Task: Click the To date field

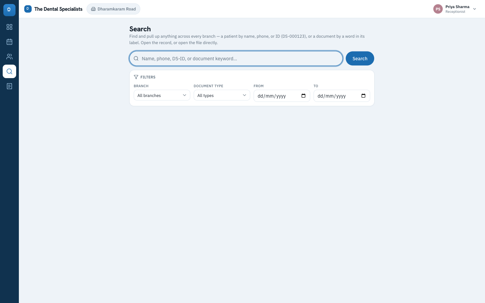Action: [342, 96]
